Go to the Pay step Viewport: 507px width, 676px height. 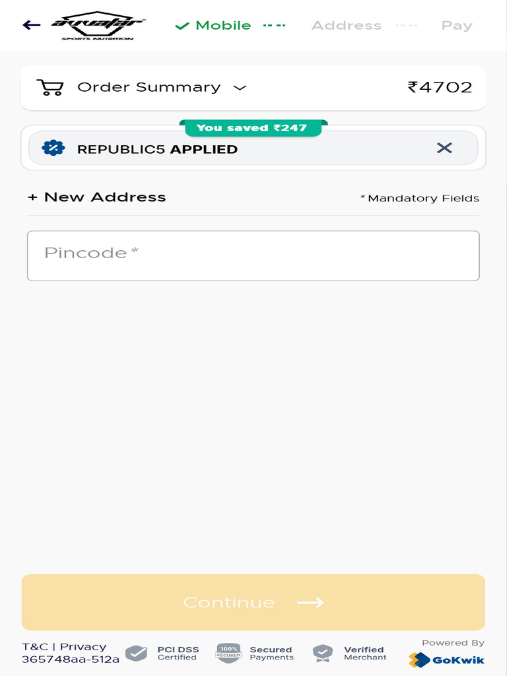click(x=456, y=26)
